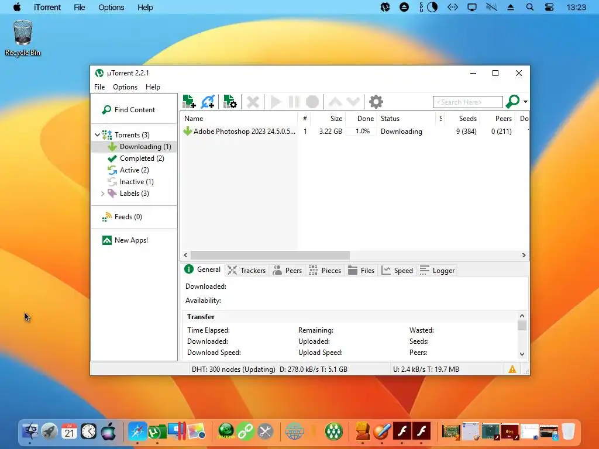The width and height of the screenshot is (599, 449).
Task: Switch to the Speed tab
Action: (x=398, y=270)
